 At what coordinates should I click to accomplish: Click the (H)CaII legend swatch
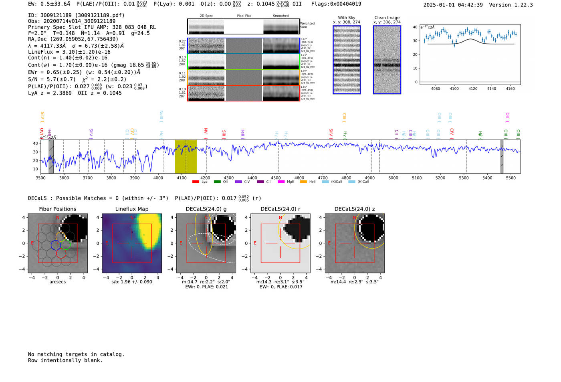coord(352,182)
